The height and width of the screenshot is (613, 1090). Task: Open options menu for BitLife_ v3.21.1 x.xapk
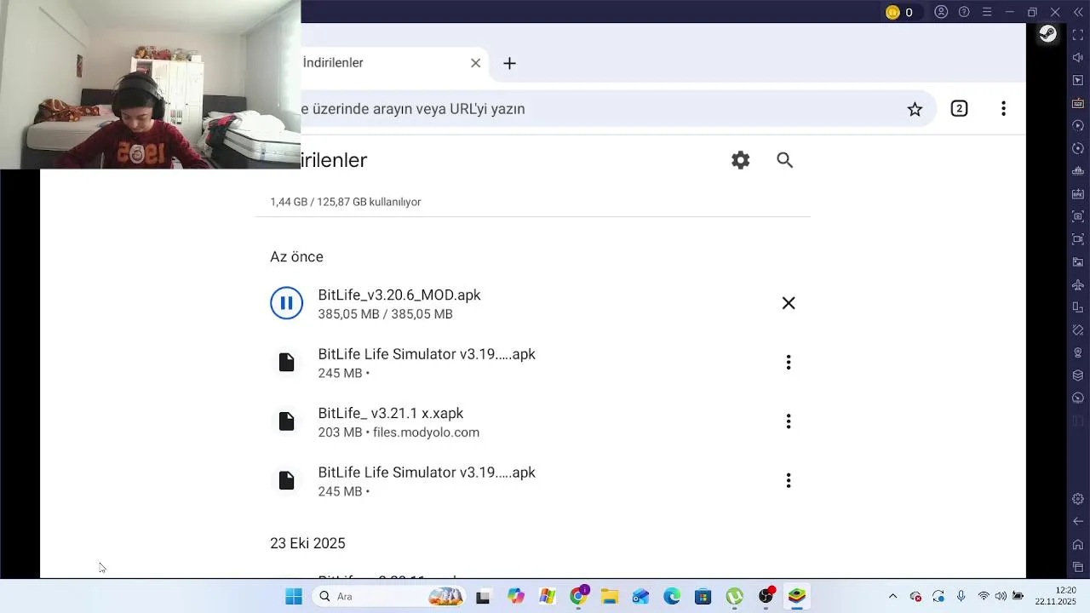pos(789,421)
